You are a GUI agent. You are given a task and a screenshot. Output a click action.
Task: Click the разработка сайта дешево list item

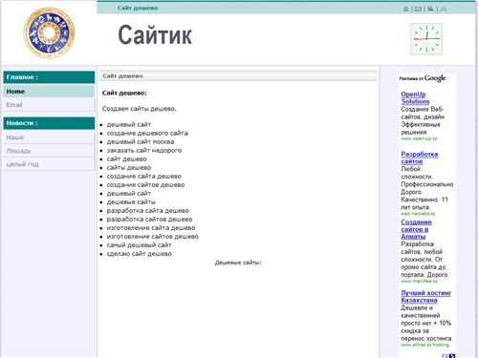coord(147,210)
